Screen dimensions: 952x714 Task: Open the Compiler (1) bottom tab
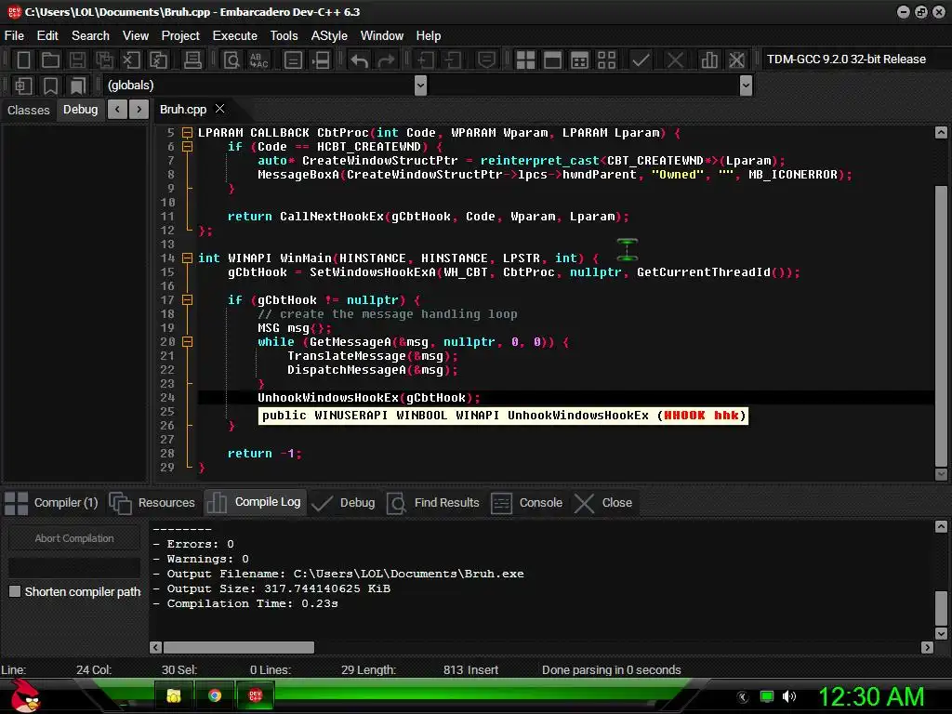(52, 503)
